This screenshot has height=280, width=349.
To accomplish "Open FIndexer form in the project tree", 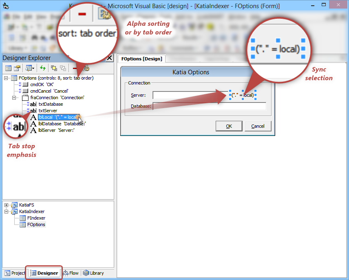I will click(x=36, y=218).
